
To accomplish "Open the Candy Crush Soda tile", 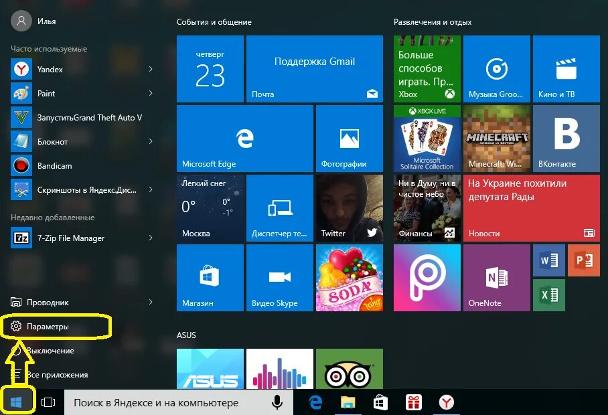I will 350,277.
